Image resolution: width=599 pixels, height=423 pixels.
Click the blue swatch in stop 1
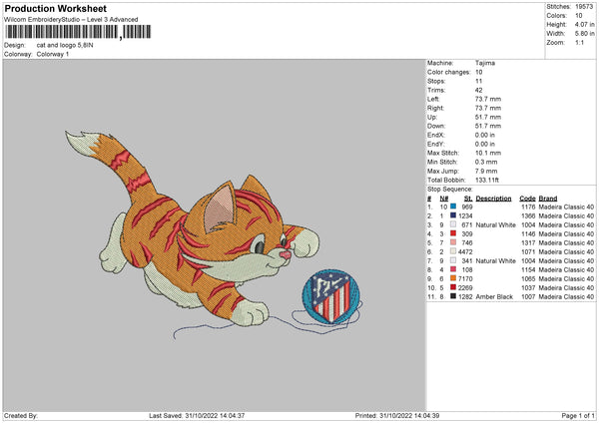pyautogui.click(x=453, y=207)
